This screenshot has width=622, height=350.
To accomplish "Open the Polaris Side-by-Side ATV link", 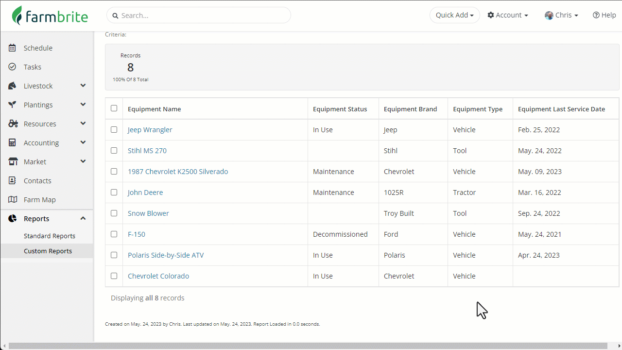I will coord(166,255).
